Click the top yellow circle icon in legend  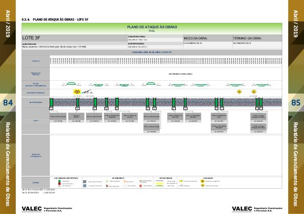point(202,181)
